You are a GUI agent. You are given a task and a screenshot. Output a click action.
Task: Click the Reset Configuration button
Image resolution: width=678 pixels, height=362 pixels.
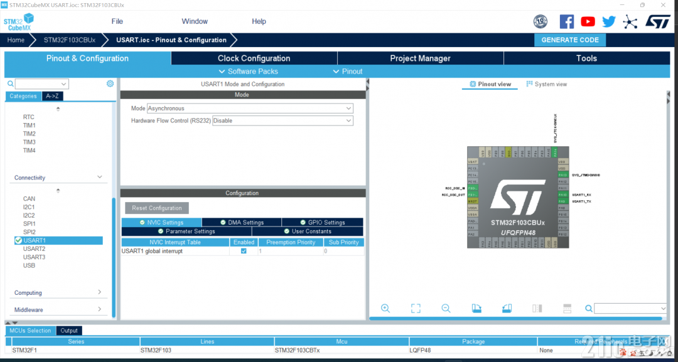point(157,208)
